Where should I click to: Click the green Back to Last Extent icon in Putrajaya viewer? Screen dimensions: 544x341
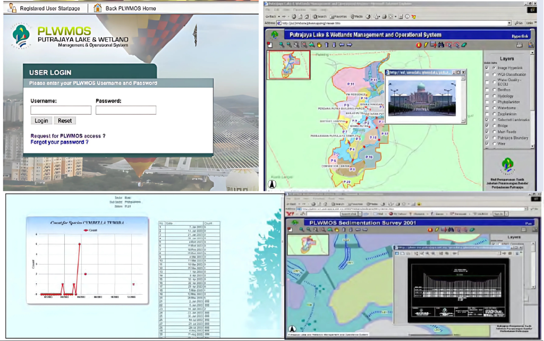[311, 45]
